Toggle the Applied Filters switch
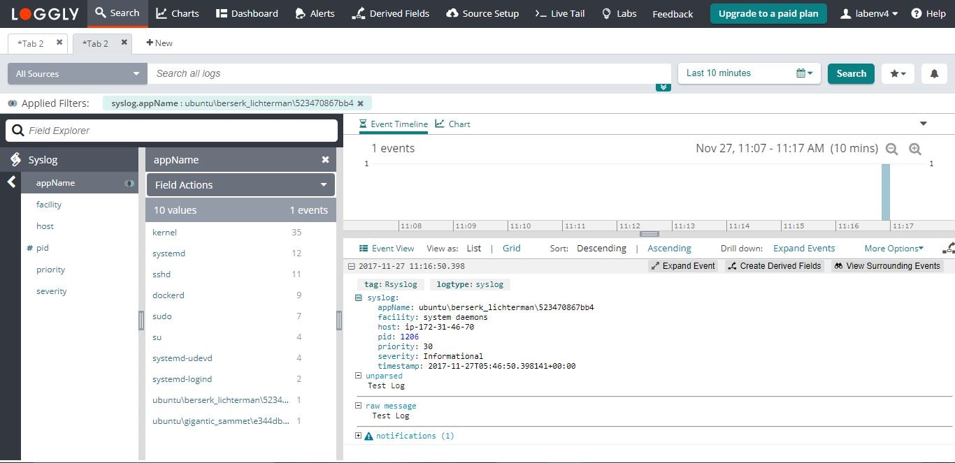The width and height of the screenshot is (955, 463). [12, 103]
